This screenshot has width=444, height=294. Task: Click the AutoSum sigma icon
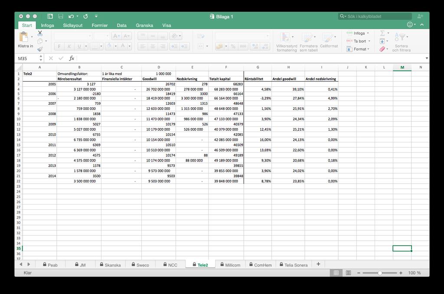[382, 33]
